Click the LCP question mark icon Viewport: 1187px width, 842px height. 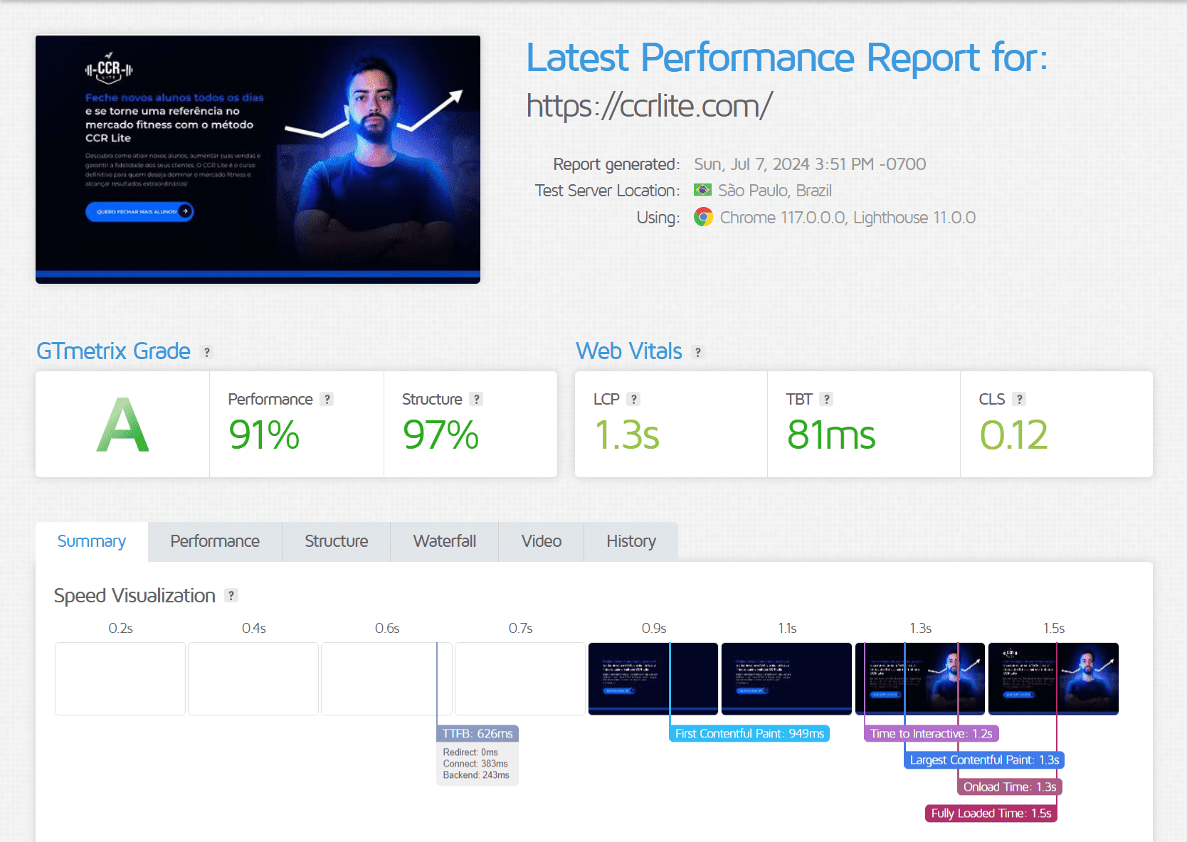pos(634,399)
